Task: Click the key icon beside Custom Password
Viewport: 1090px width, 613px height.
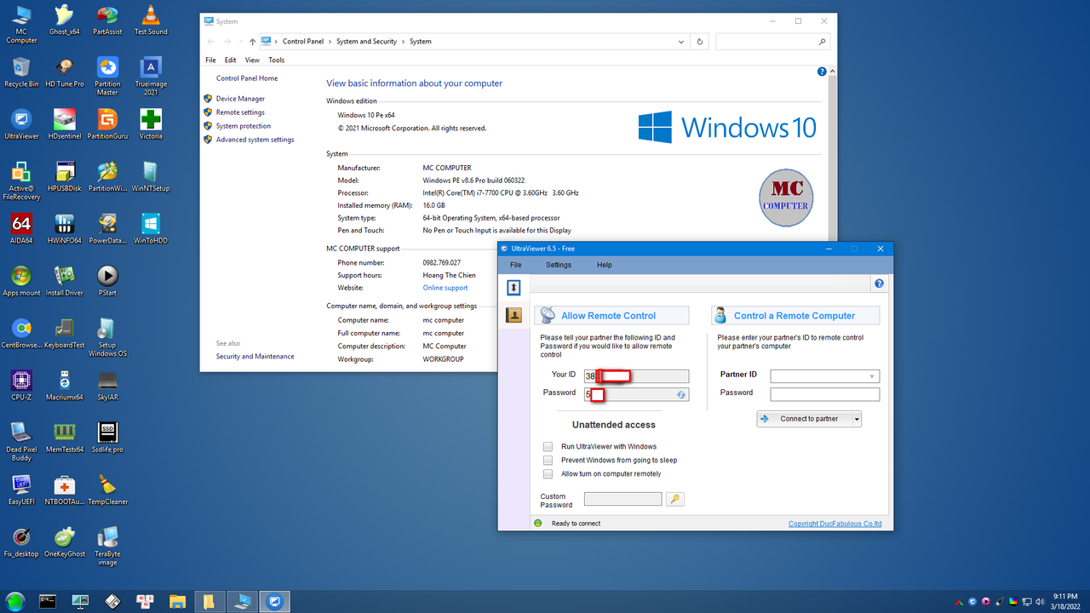Action: pyautogui.click(x=675, y=499)
